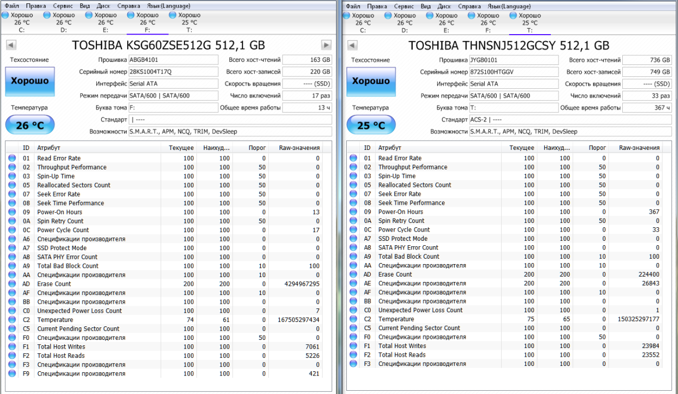Click power-on time field 367 ч
Screen dimensions: 678x394
[x=647, y=108]
